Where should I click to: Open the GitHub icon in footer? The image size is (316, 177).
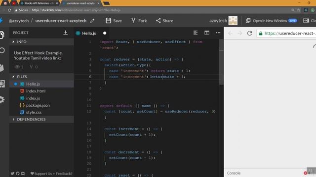click(18, 174)
